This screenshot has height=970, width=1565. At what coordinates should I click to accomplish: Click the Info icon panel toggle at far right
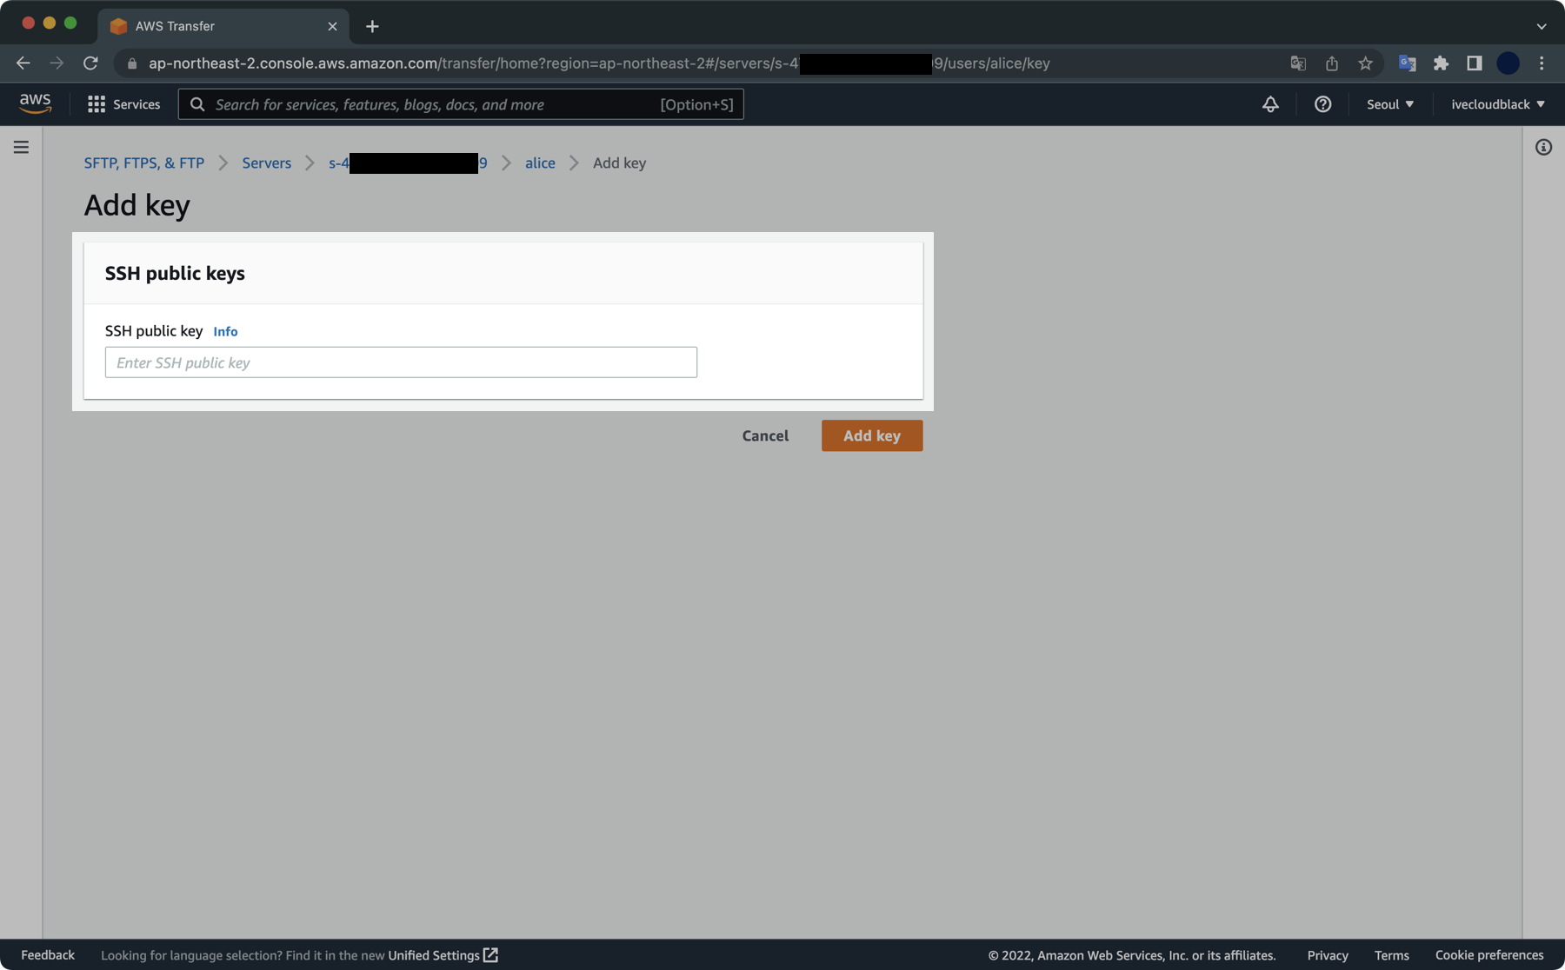[x=1544, y=147]
